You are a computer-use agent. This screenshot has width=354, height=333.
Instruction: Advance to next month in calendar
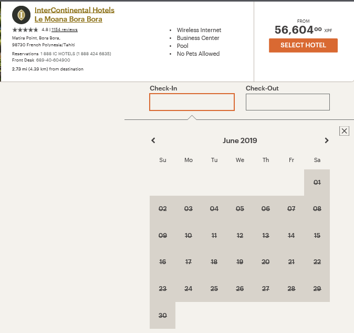pyautogui.click(x=327, y=140)
